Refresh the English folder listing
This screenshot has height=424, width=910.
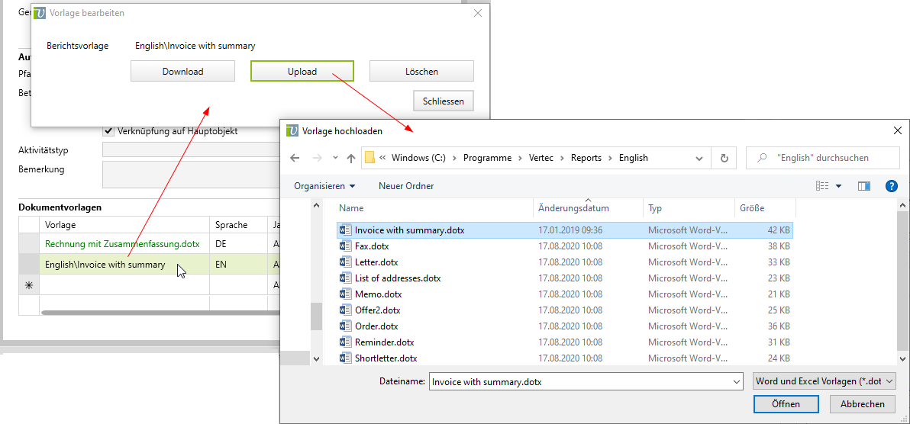pos(724,158)
